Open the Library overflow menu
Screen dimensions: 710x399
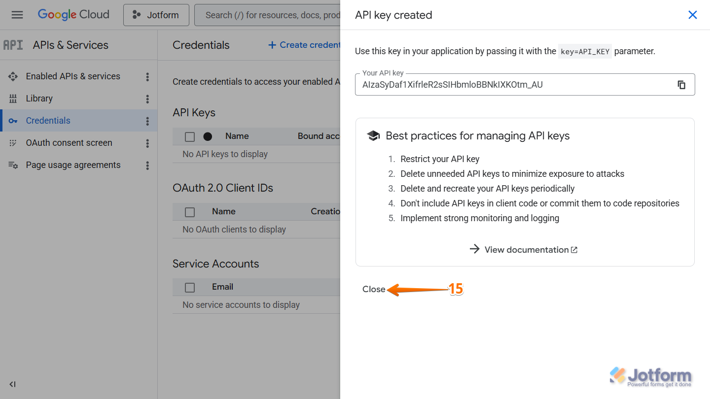click(x=147, y=99)
